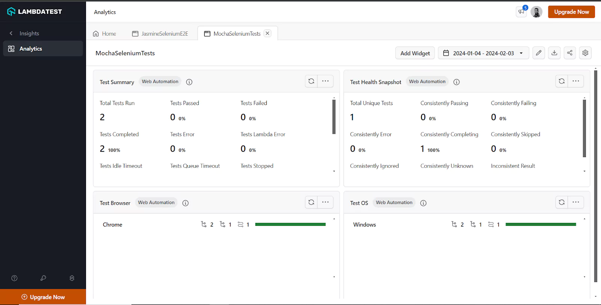Refresh the Test OS widget
Viewport: 601px width, 305px height.
pos(562,202)
